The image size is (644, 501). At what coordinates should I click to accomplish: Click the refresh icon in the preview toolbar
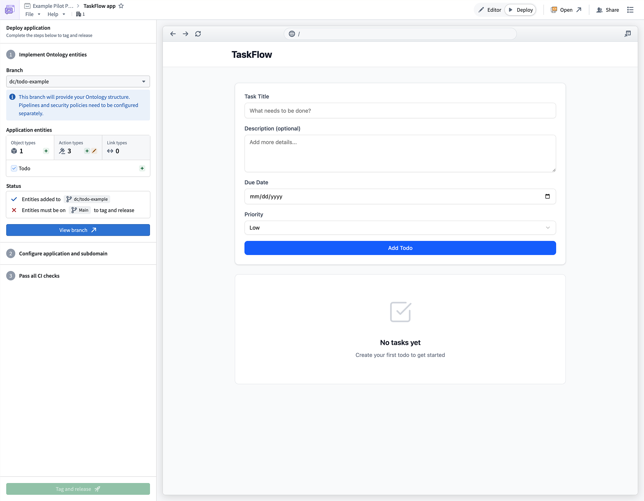point(198,34)
